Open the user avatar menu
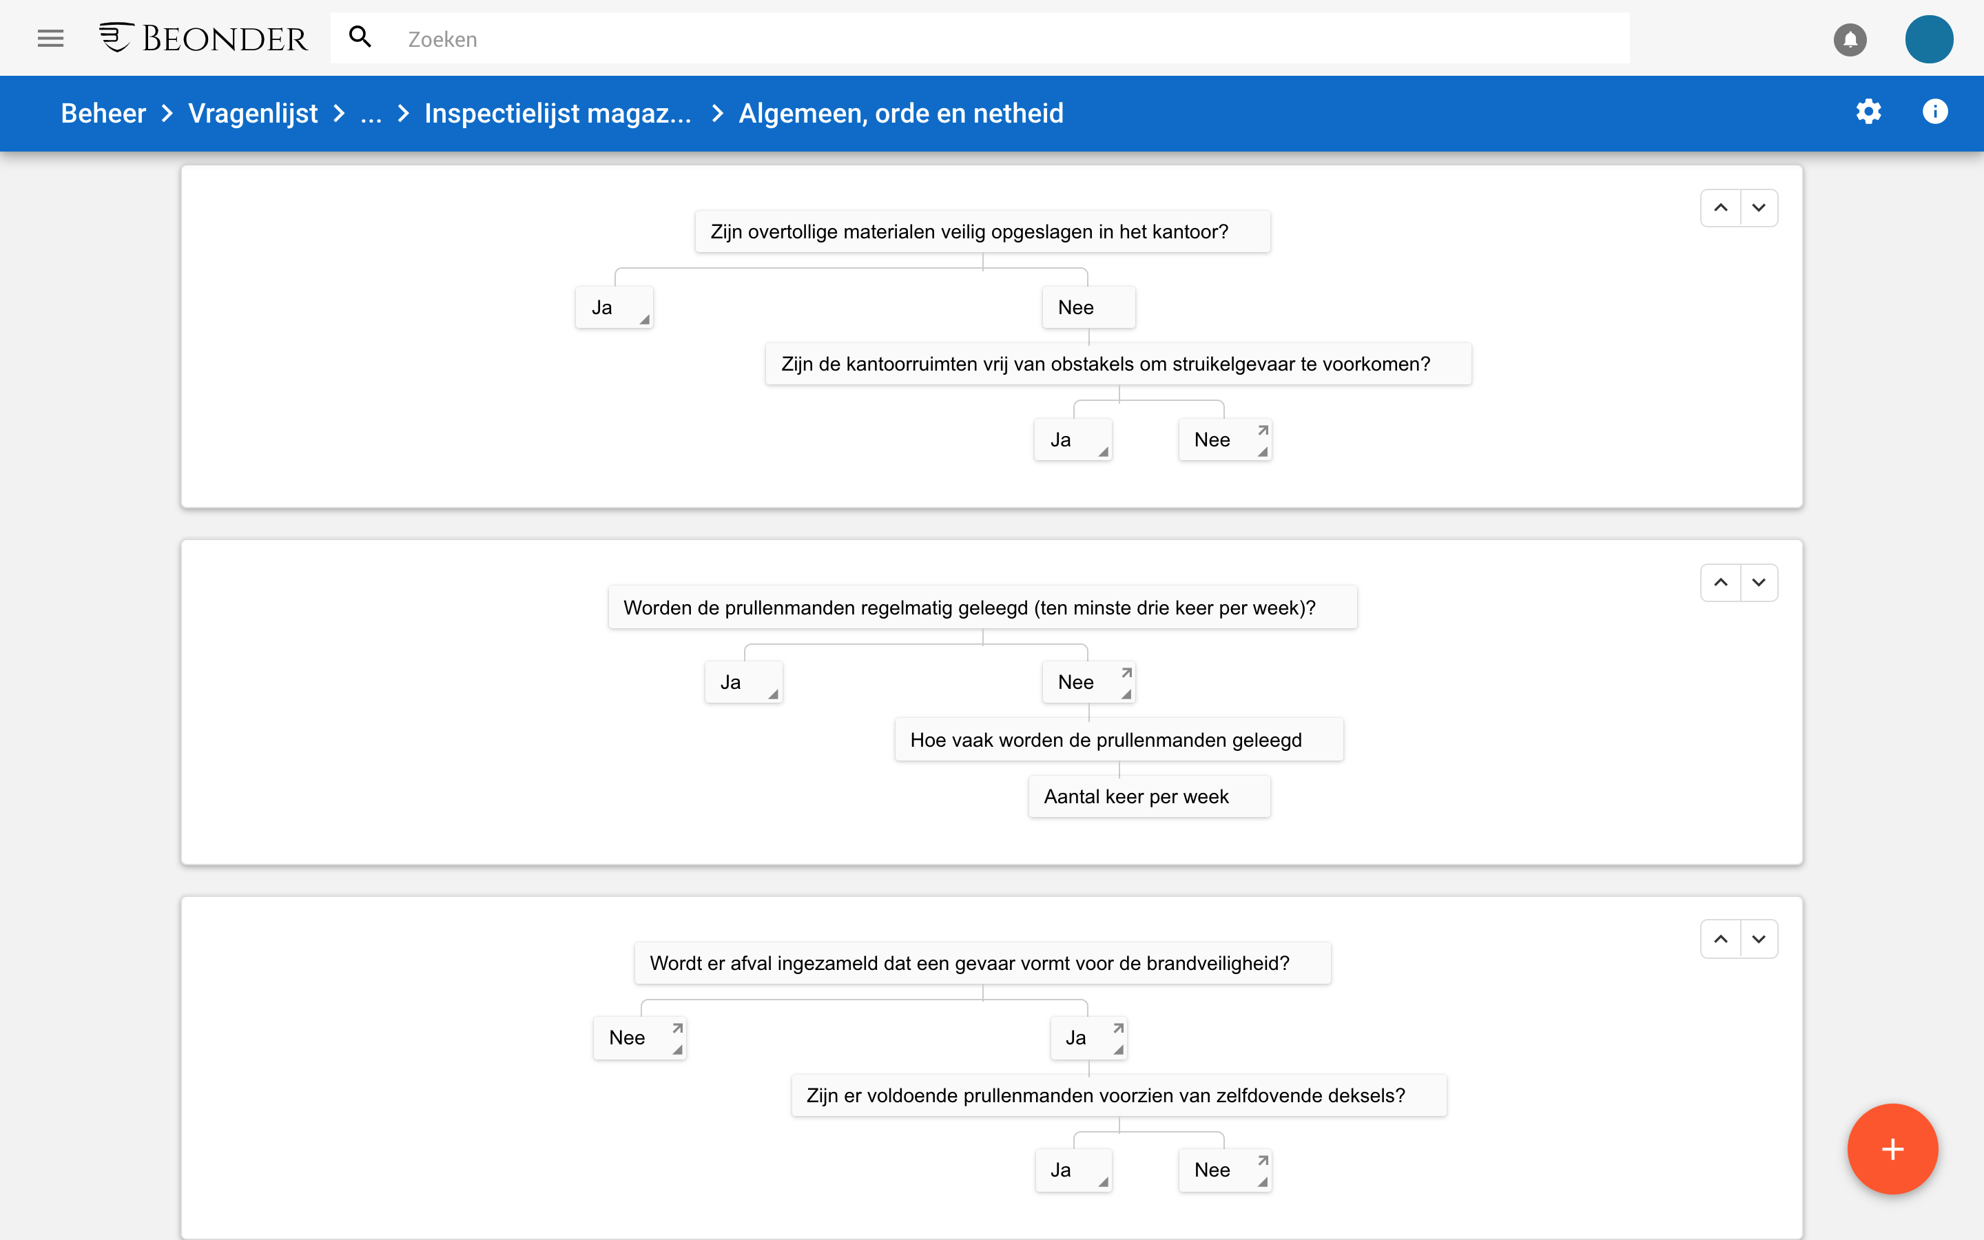1984x1240 pixels. click(x=1928, y=39)
